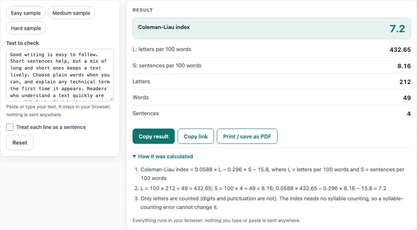This screenshot has width=417, height=230.
Task: Click the Text to check label
Action: 23,43
